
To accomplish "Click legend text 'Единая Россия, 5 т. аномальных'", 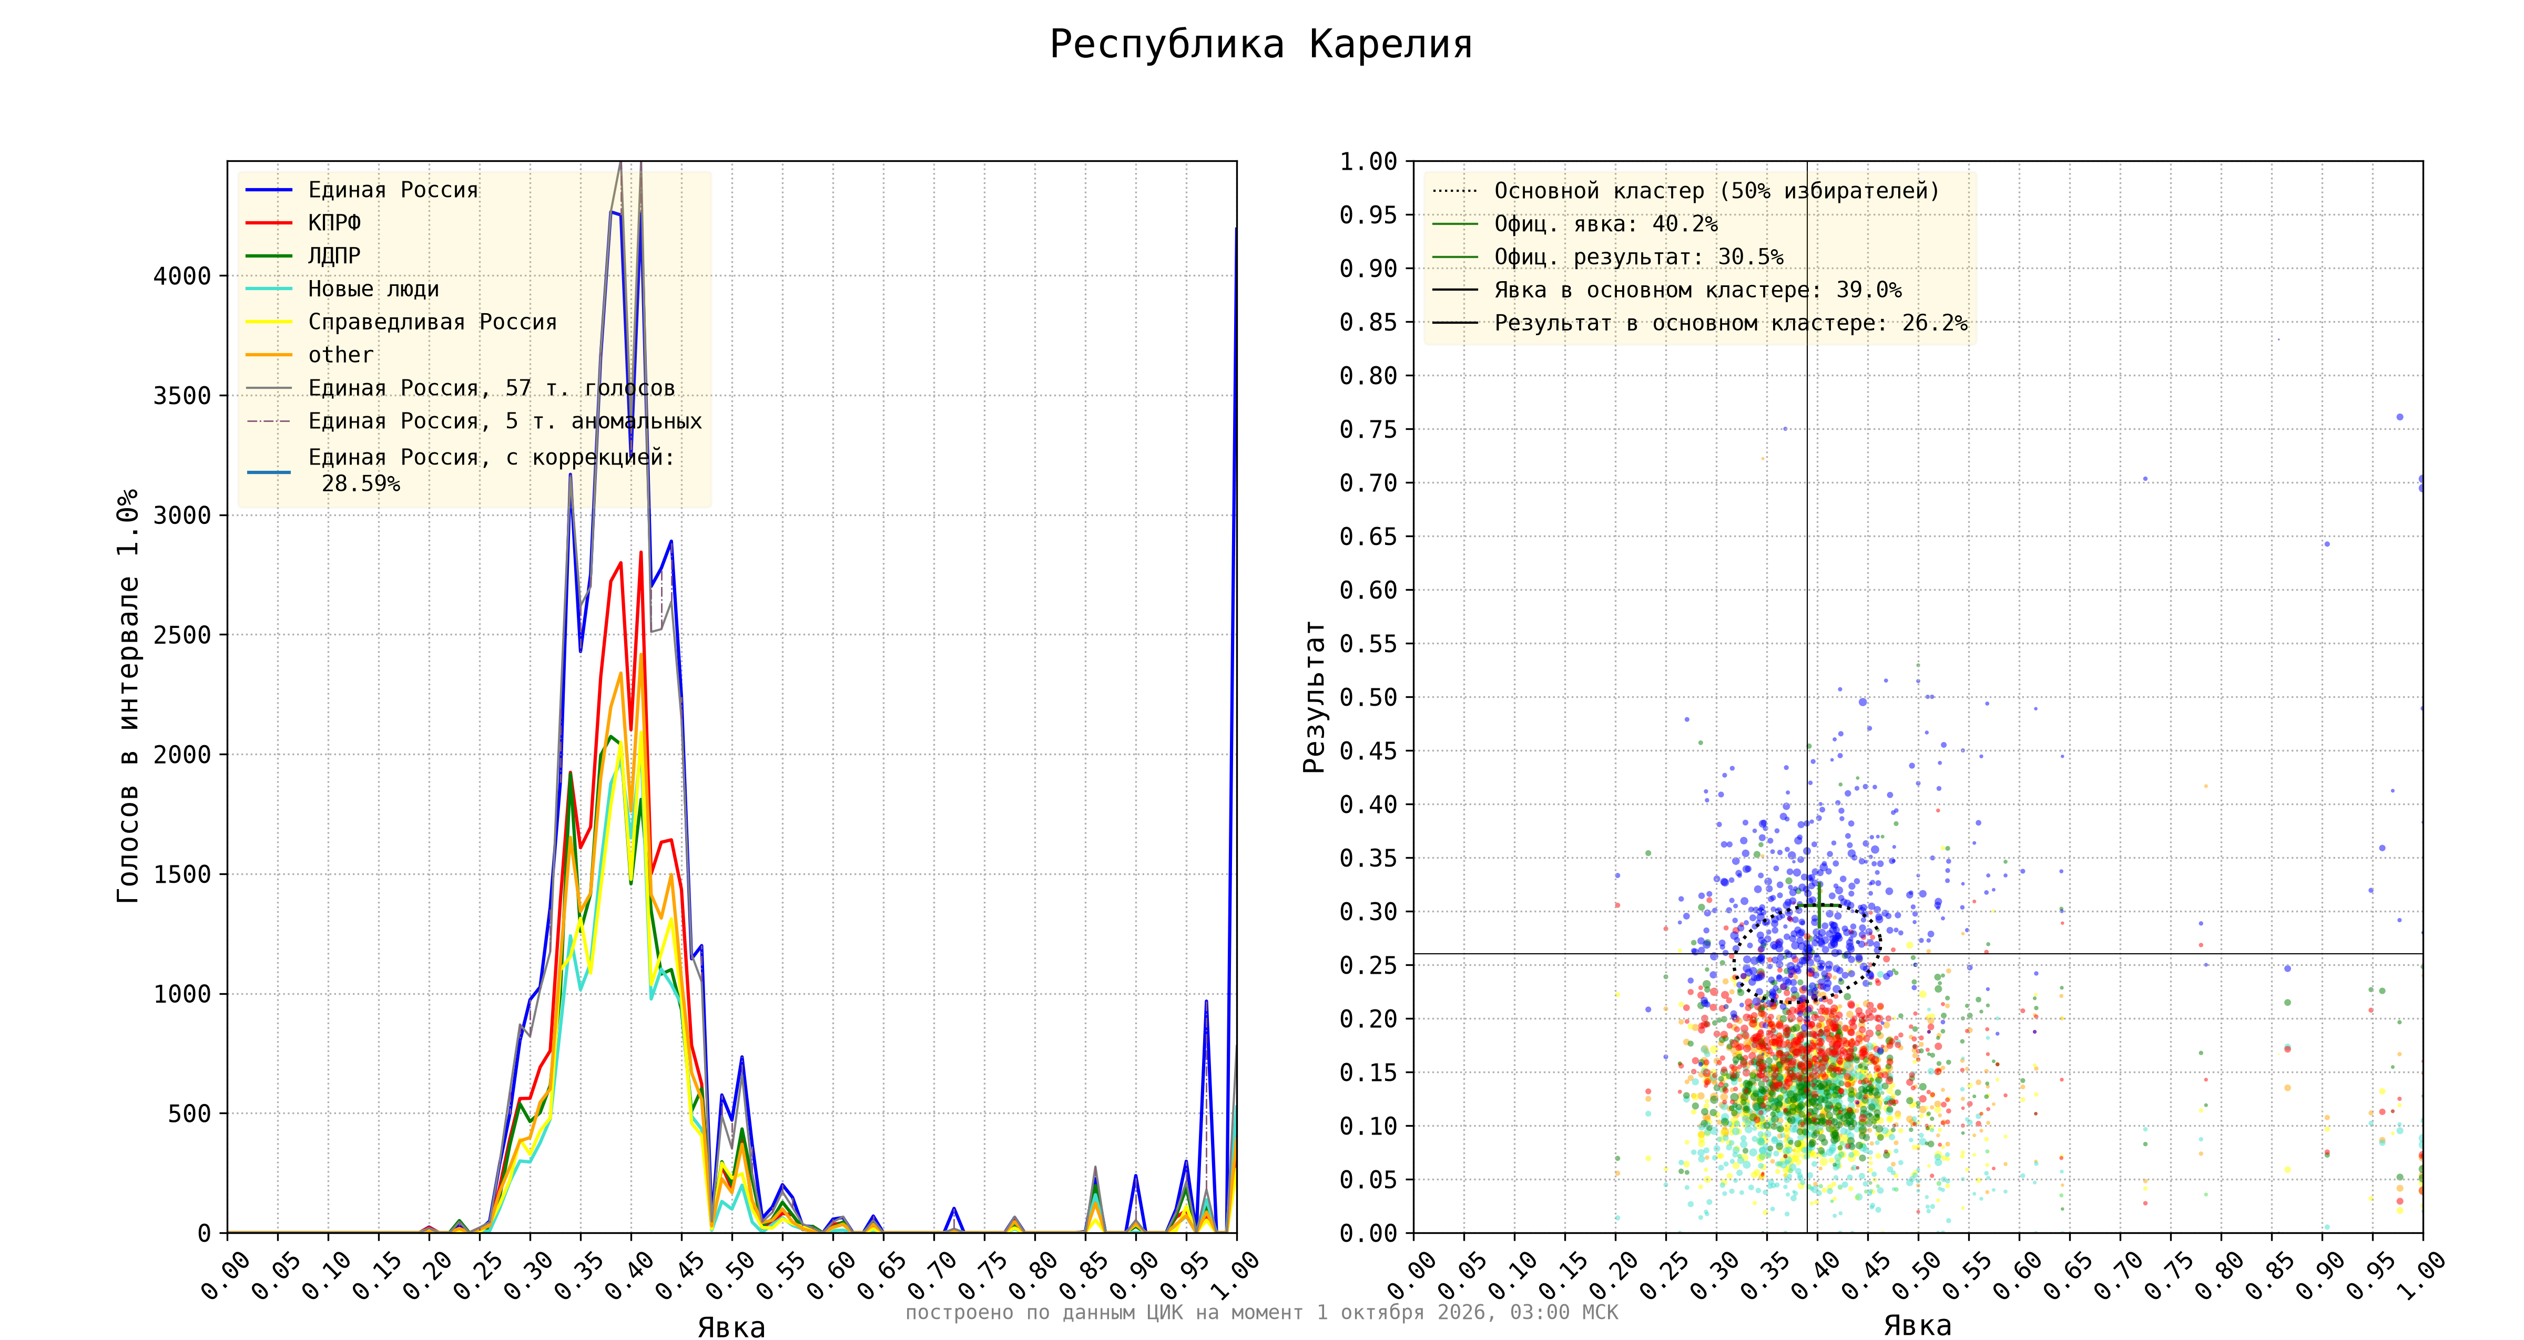I will pos(505,421).
